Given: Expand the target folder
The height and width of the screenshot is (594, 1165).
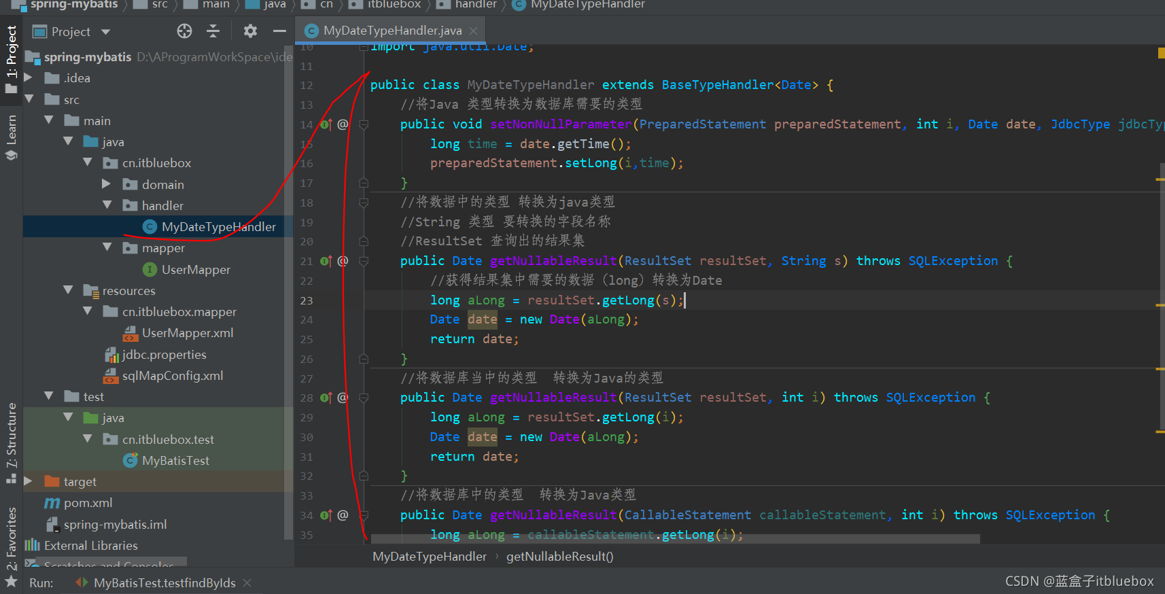Looking at the screenshot, I should 29,481.
